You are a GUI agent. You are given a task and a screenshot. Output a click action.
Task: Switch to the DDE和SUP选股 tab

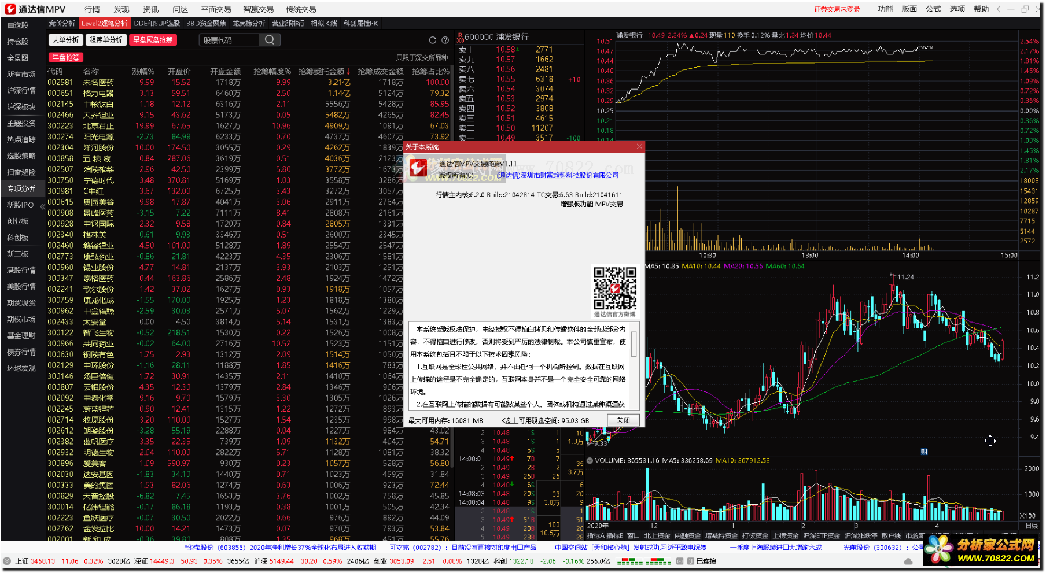click(157, 24)
